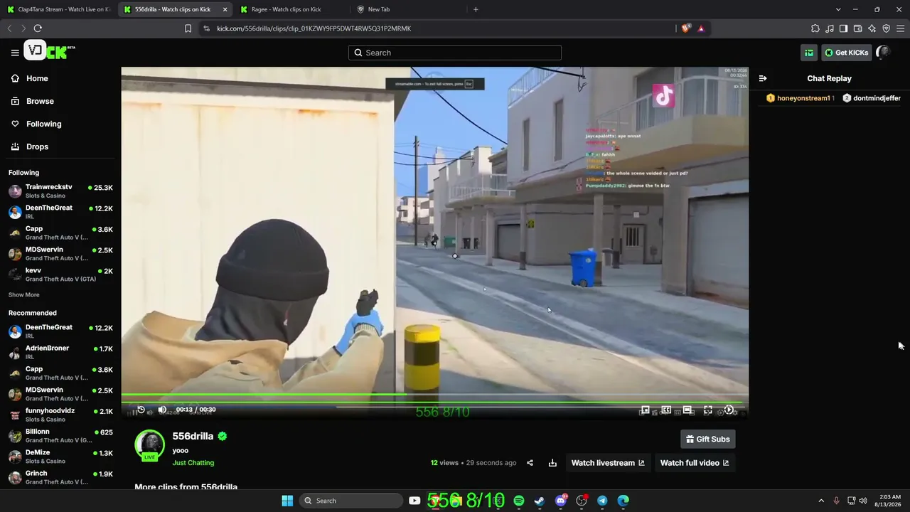
Task: Click the Get KICKs button
Action: pyautogui.click(x=847, y=53)
